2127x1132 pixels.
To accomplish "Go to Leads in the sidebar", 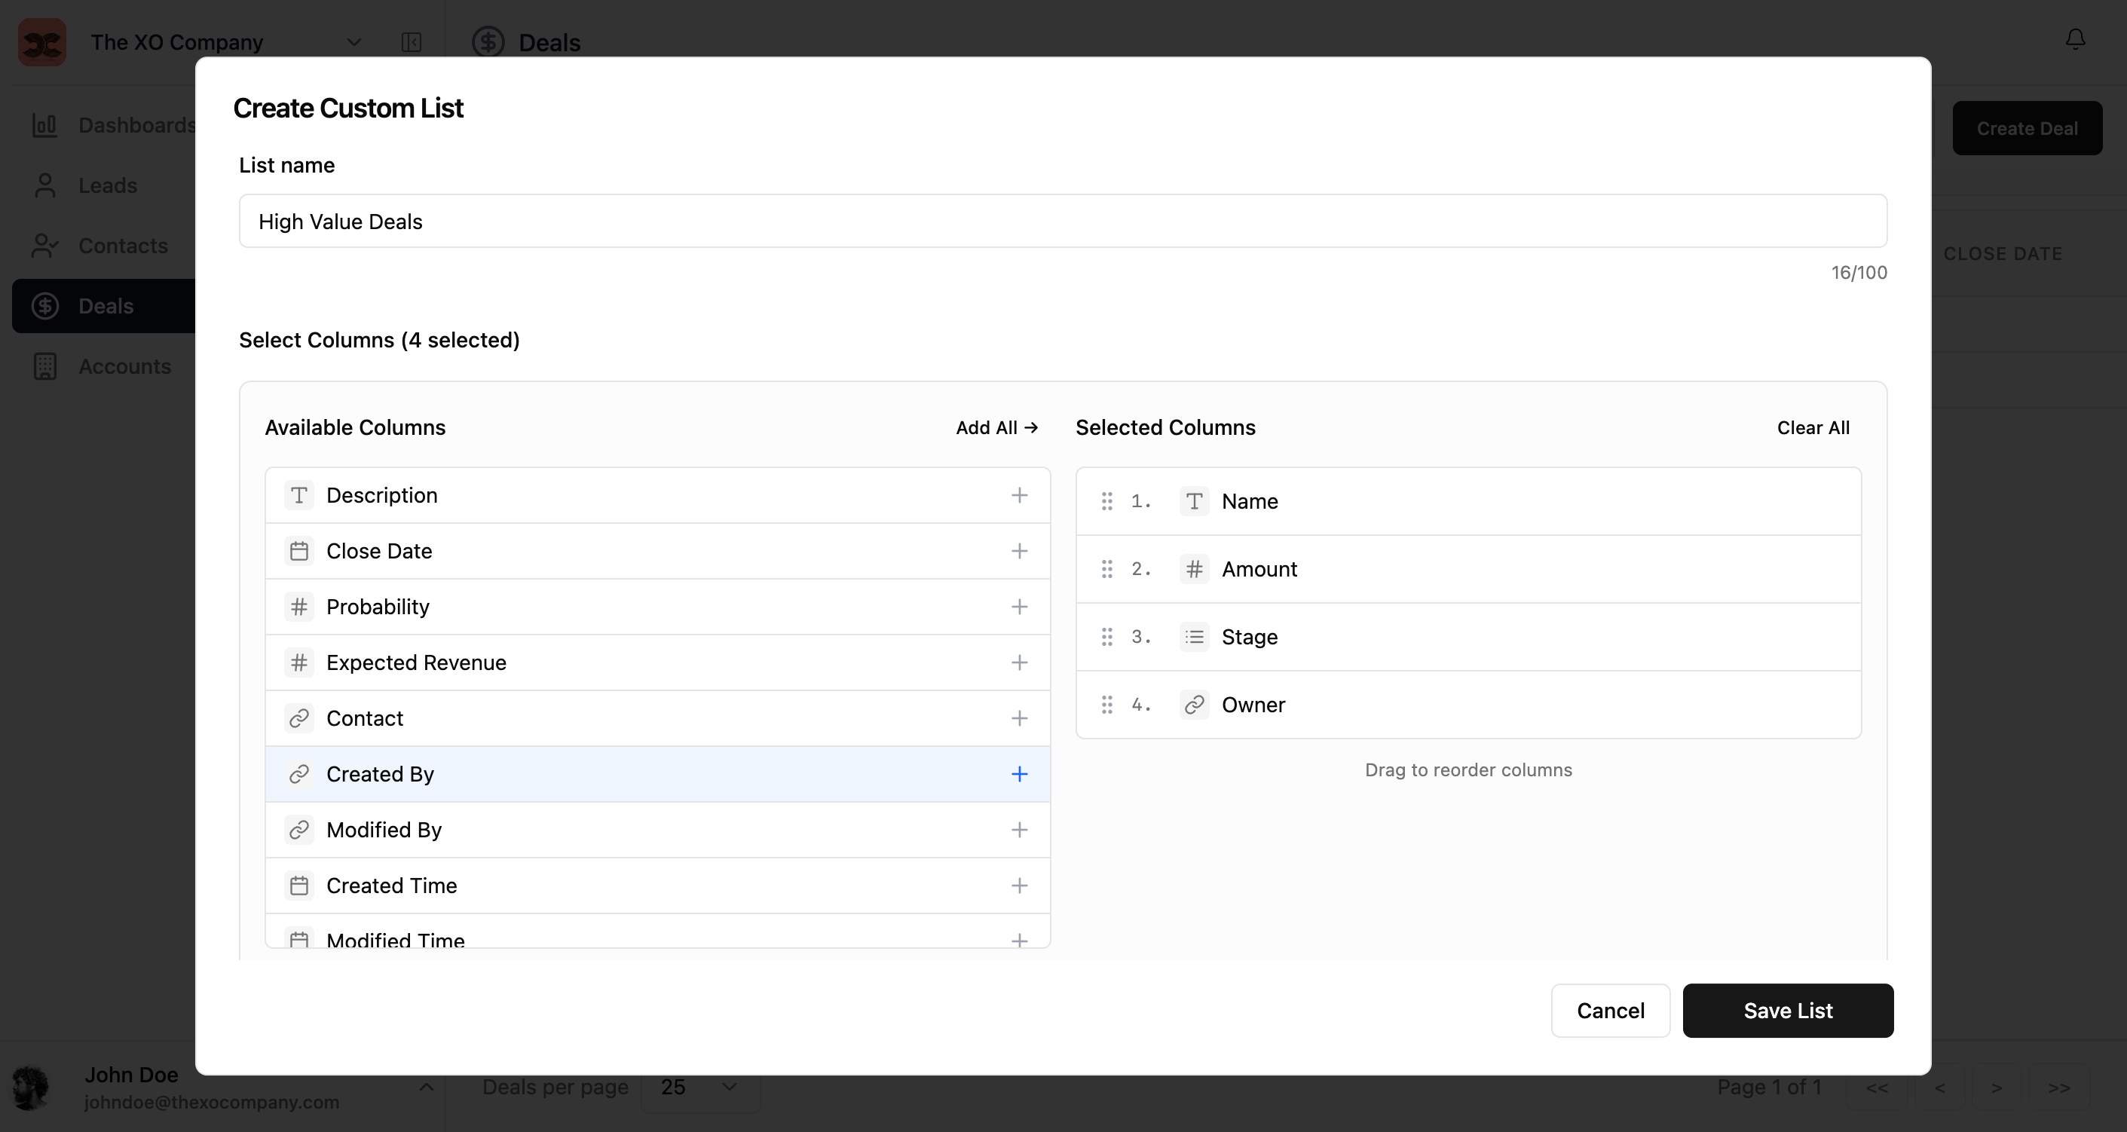I will coord(103,185).
